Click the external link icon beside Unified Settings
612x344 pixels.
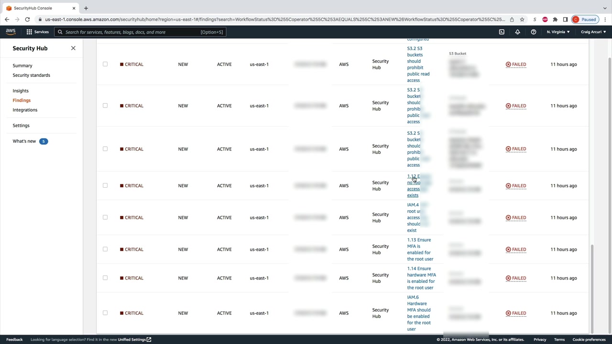point(149,340)
